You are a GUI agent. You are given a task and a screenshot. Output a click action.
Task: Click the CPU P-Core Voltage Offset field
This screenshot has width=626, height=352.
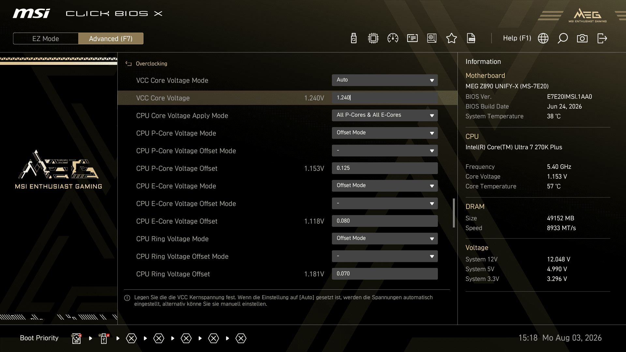[x=385, y=168]
